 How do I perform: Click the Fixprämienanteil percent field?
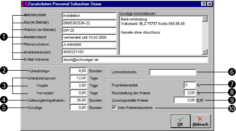(x=190, y=85)
